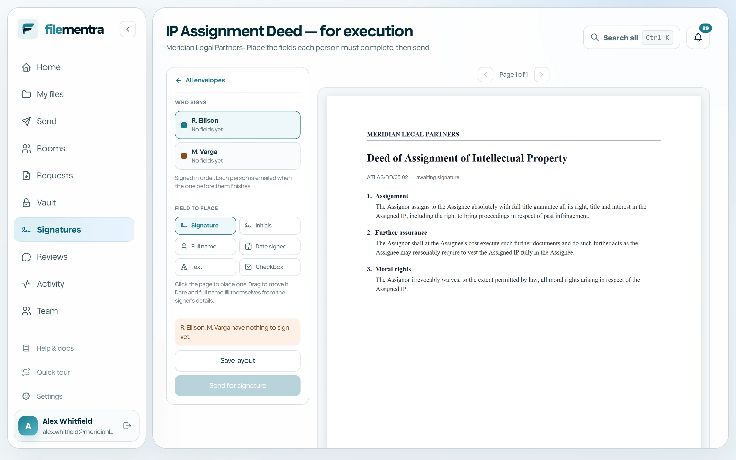This screenshot has width=736, height=460.
Task: Click Alex Whitfield's avatar
Action: point(28,425)
